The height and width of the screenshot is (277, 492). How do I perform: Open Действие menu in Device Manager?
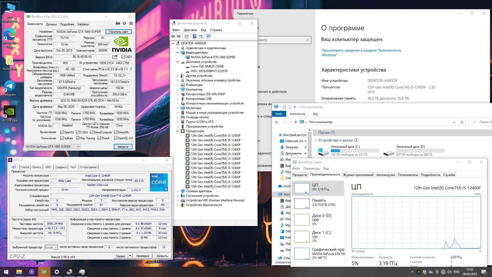(x=190, y=30)
